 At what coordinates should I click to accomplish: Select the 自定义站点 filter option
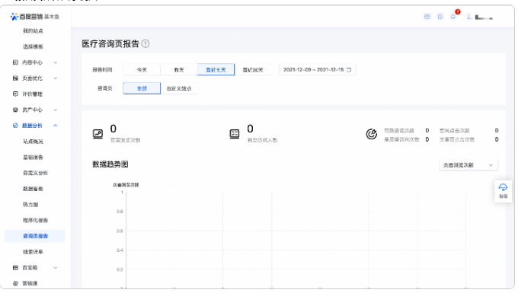(179, 88)
